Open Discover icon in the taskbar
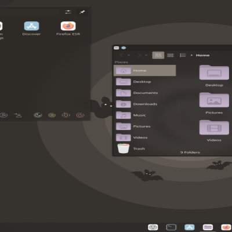 point(190,227)
